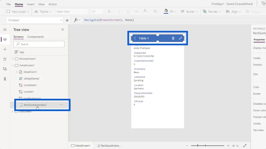Open the Properties tab in right panel
Viewport: 266px width, 149px height.
tap(259, 40)
